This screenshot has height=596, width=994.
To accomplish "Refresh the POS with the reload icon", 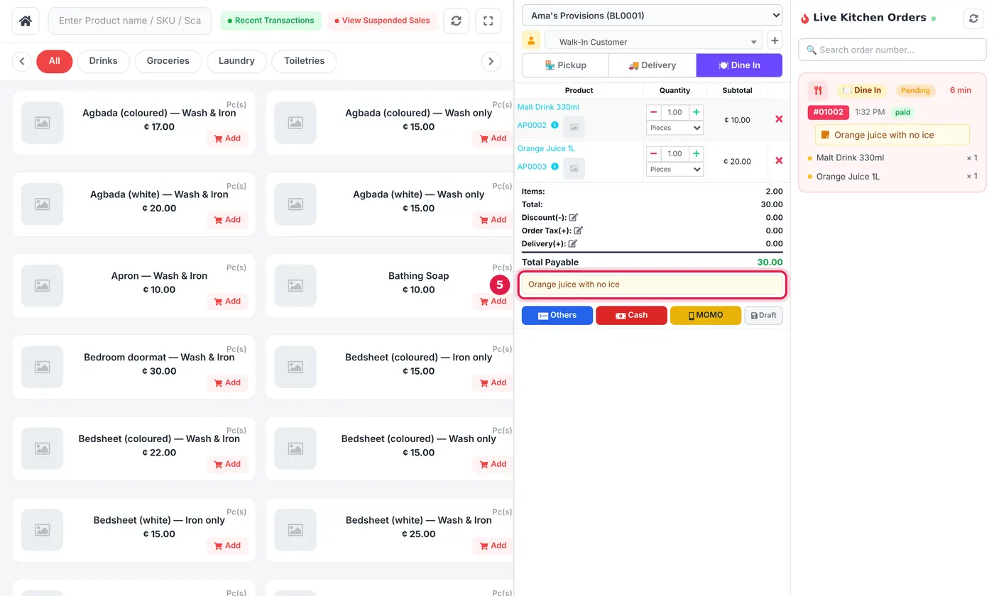I will tap(456, 21).
